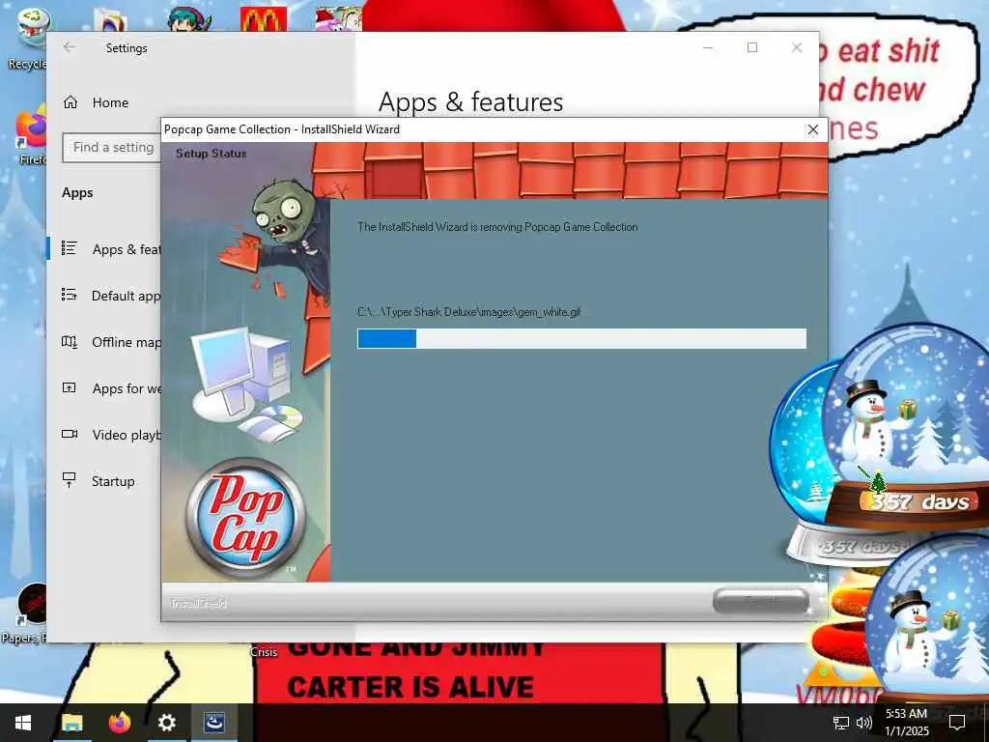Open Windows Start menu

(23, 723)
